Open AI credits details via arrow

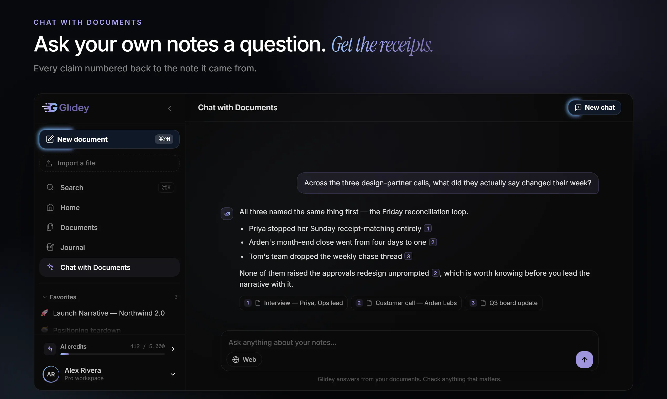pos(173,349)
